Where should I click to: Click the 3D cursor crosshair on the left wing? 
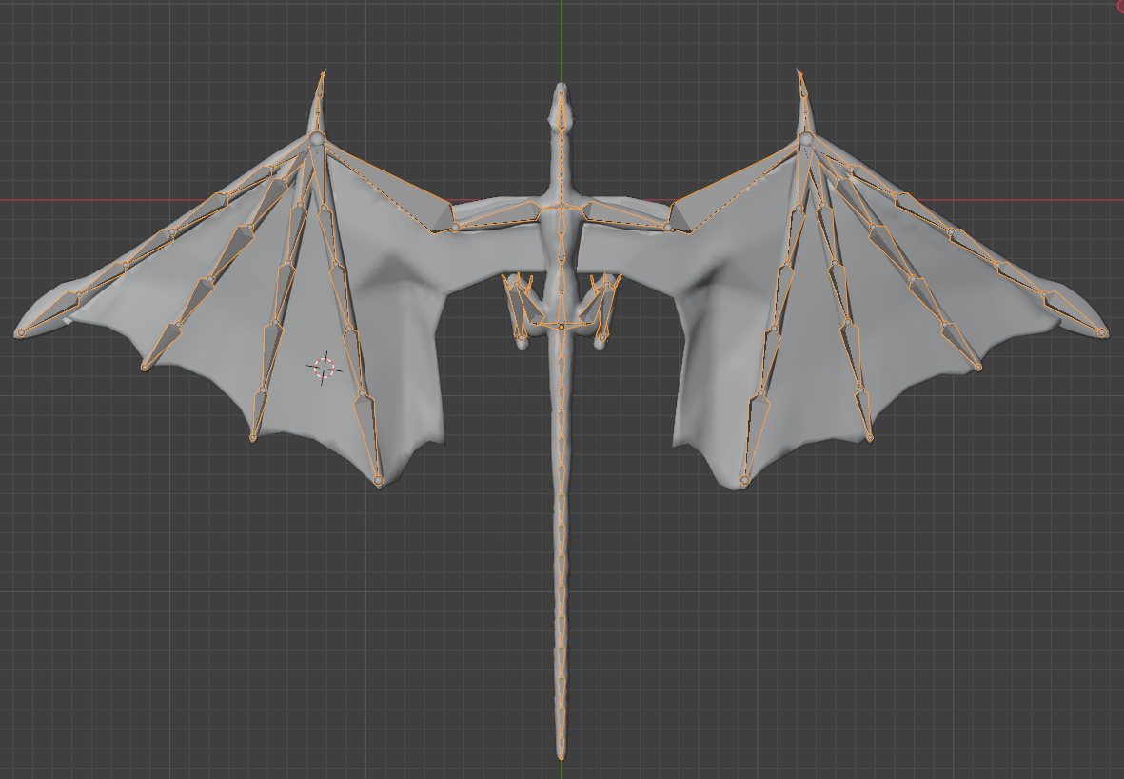pyautogui.click(x=324, y=368)
